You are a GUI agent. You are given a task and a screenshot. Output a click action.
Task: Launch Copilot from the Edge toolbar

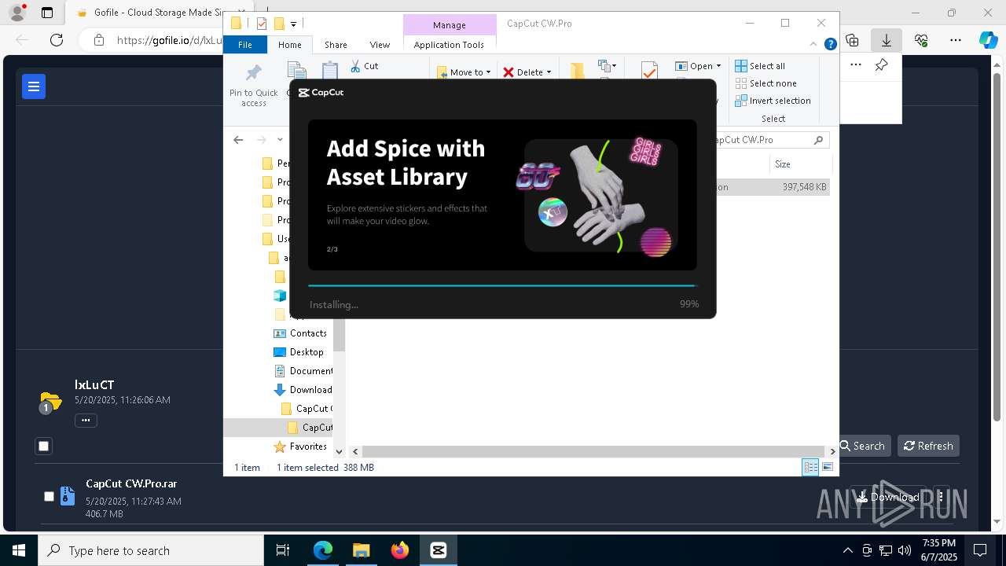point(988,40)
